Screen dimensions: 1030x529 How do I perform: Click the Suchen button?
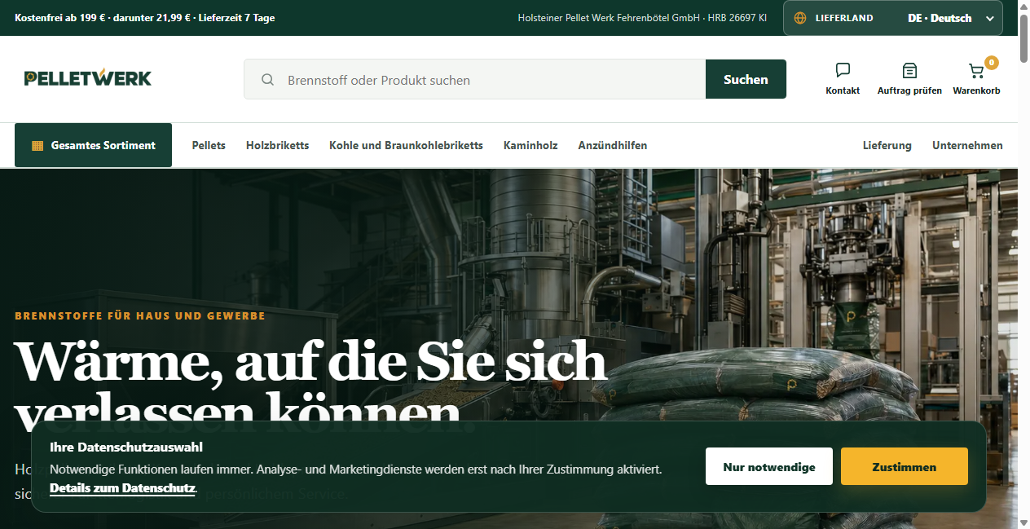[746, 79]
